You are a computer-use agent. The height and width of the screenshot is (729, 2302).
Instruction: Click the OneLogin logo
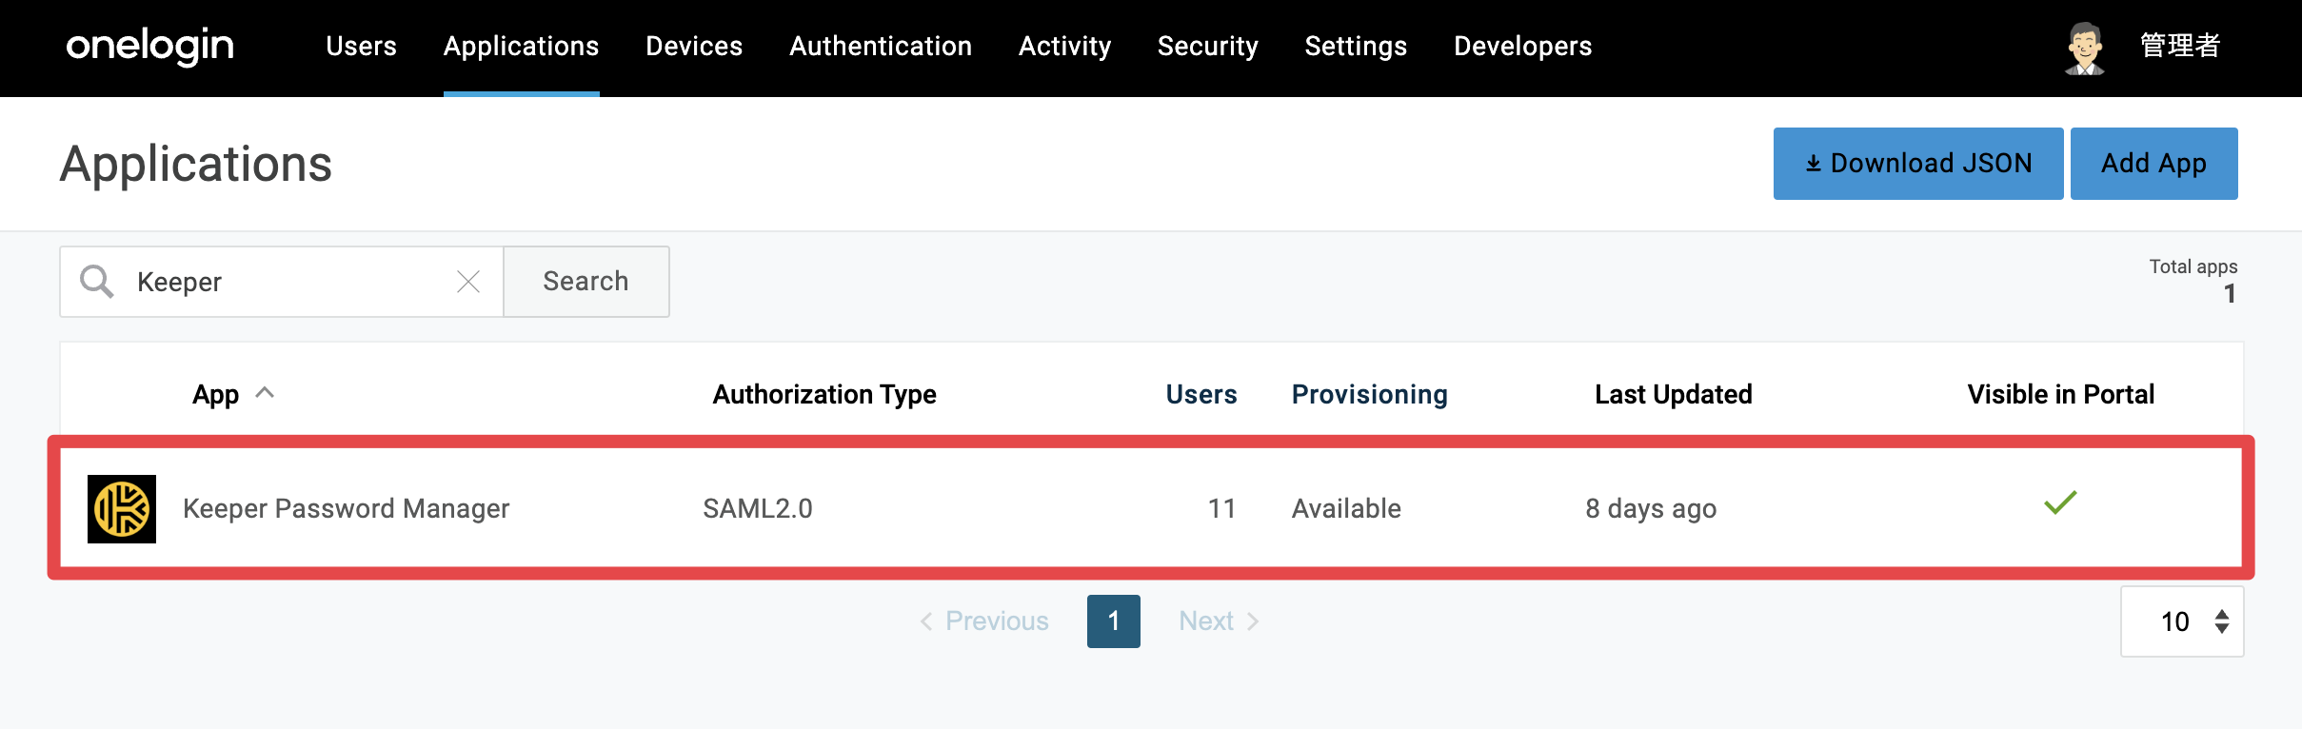coord(150,46)
